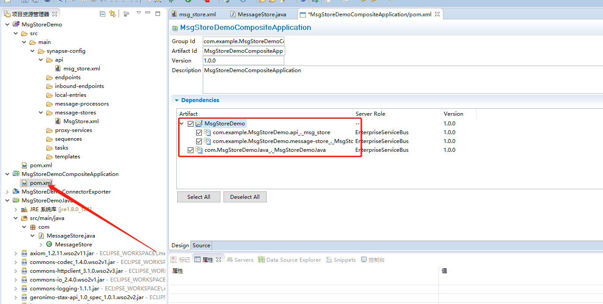Open the 控制台 console tab
The width and height of the screenshot is (603, 304).
(x=372, y=260)
